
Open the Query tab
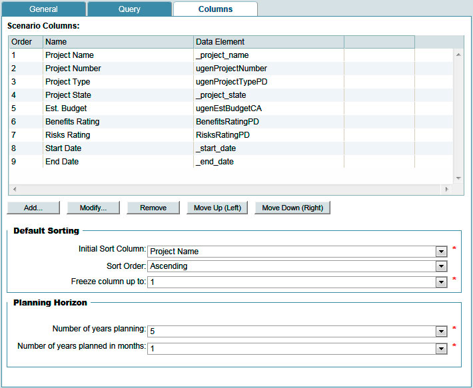coord(129,9)
